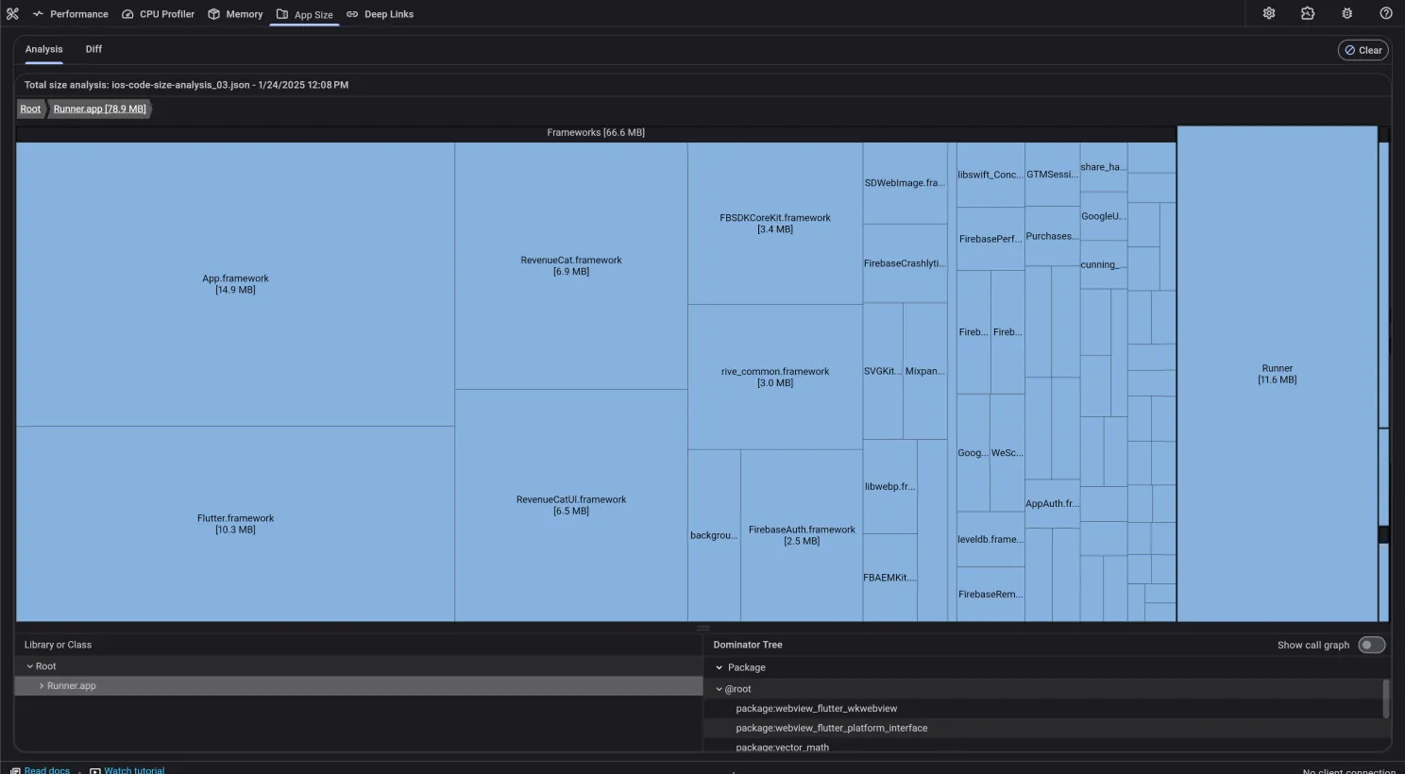Select the share_handler block
The height and width of the screenshot is (774, 1405).
click(1103, 167)
